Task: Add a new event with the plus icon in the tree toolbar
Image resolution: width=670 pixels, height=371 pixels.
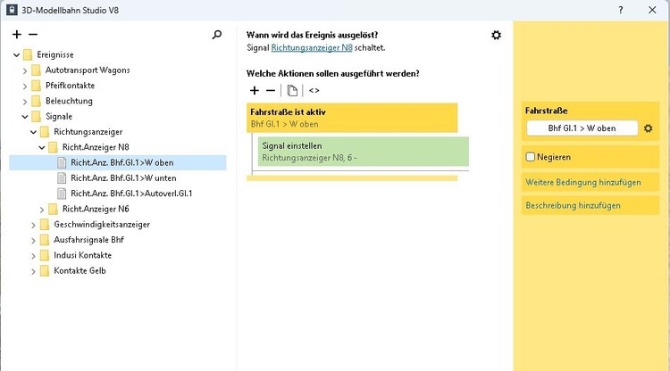Action: pyautogui.click(x=17, y=35)
